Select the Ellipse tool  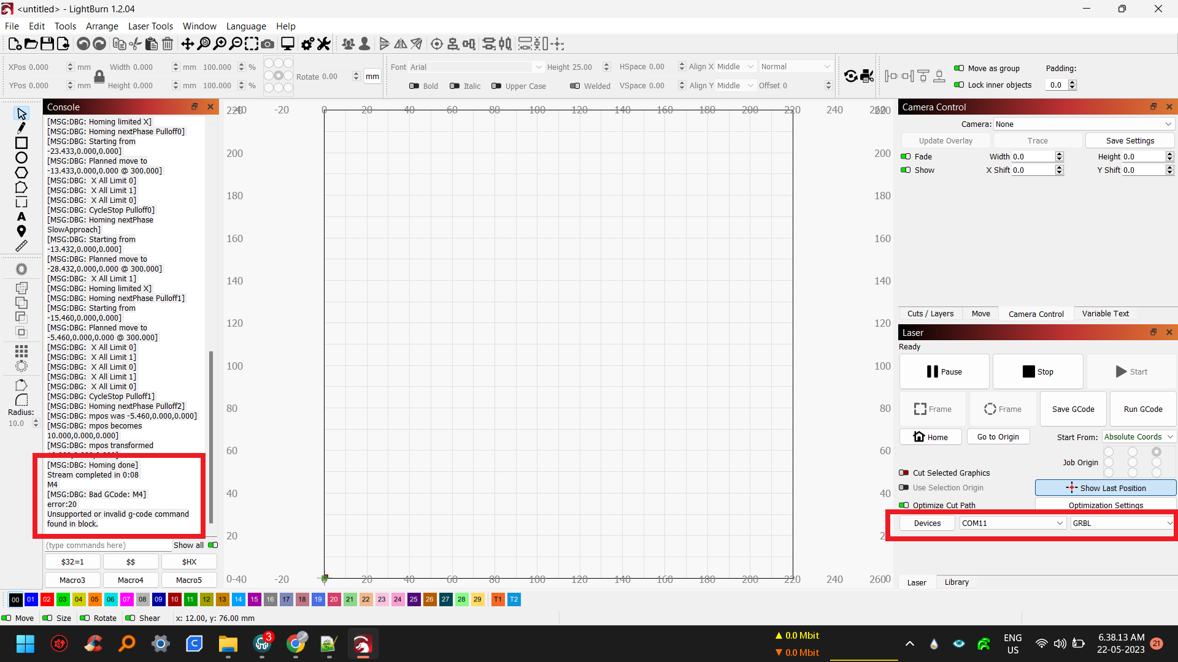21,158
